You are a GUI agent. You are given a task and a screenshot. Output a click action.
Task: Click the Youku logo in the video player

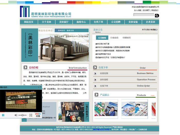pyautogui.click(x=38, y=115)
